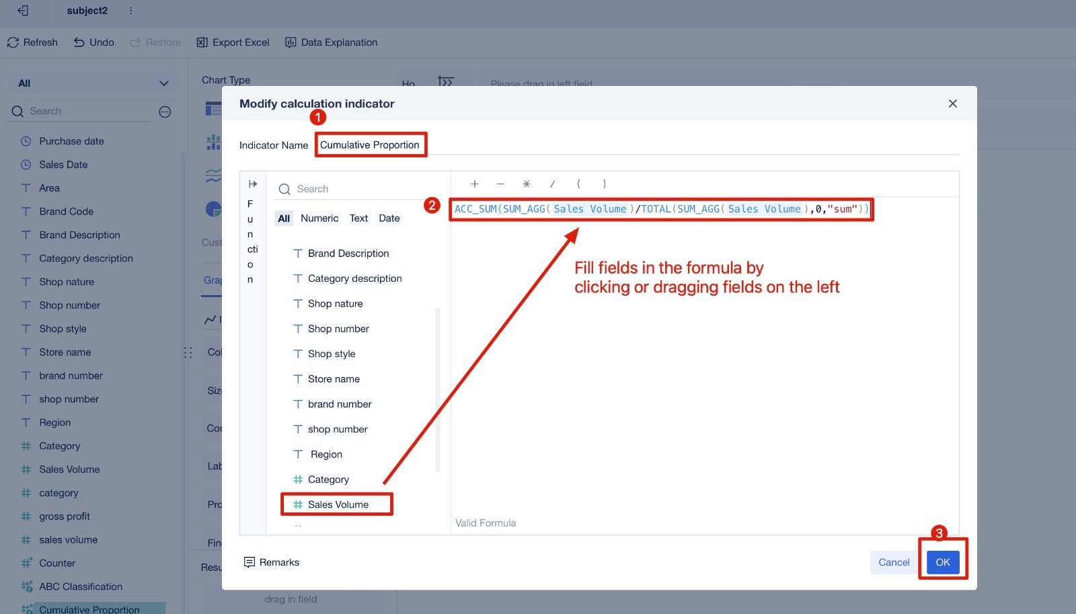Click the Refresh button
Viewport: 1076px width, 614px height.
tap(32, 42)
